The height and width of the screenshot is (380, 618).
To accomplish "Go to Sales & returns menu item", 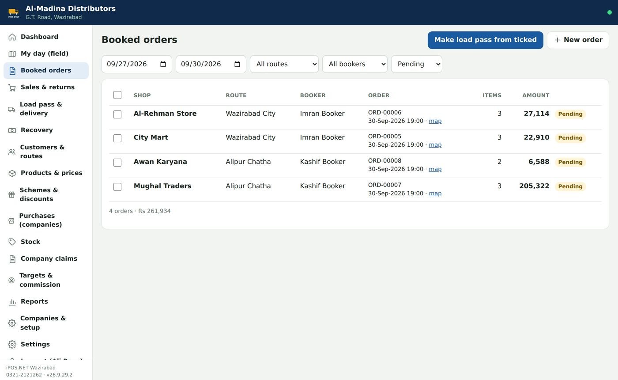I will coord(46,87).
